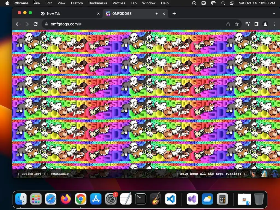The width and height of the screenshot is (280, 210).
Task: Open a new tab with the plus button
Action: (174, 14)
